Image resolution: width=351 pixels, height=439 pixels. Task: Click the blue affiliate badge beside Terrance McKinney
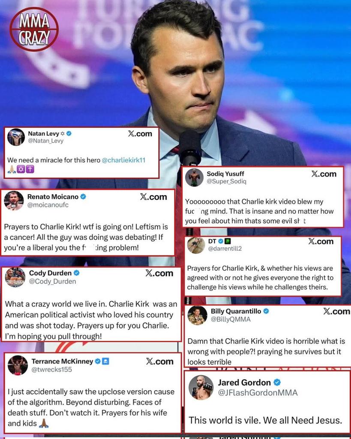pos(105,361)
